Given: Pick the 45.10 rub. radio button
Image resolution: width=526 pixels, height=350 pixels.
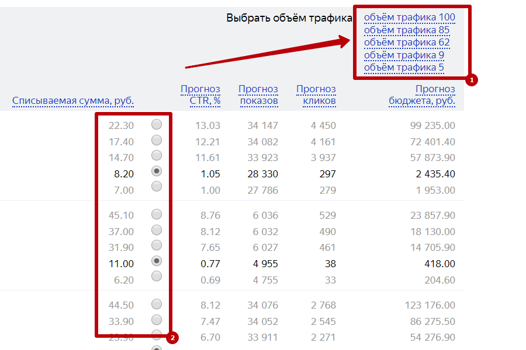Looking at the screenshot, I should click(x=156, y=214).
